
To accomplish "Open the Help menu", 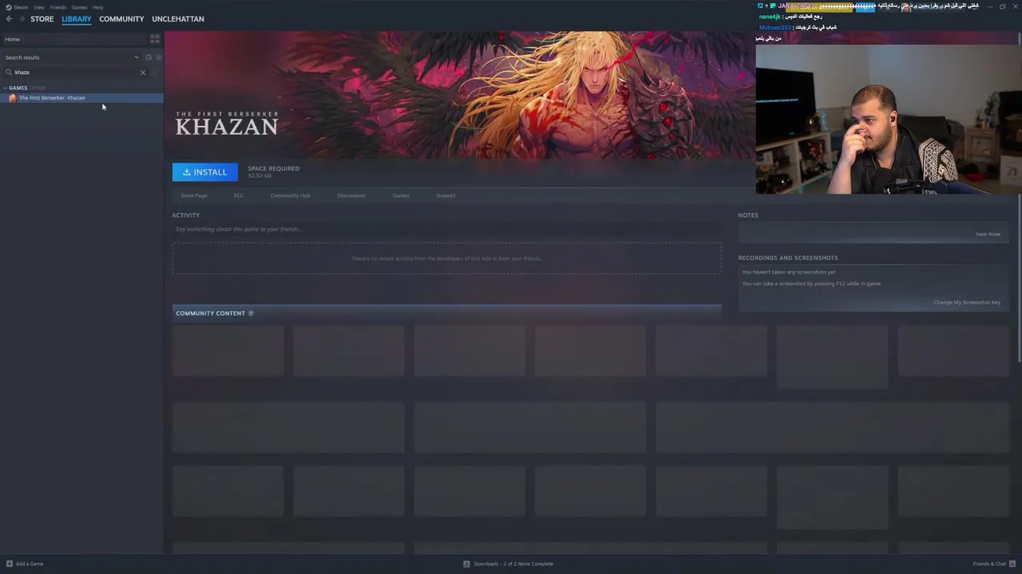I will [97, 7].
